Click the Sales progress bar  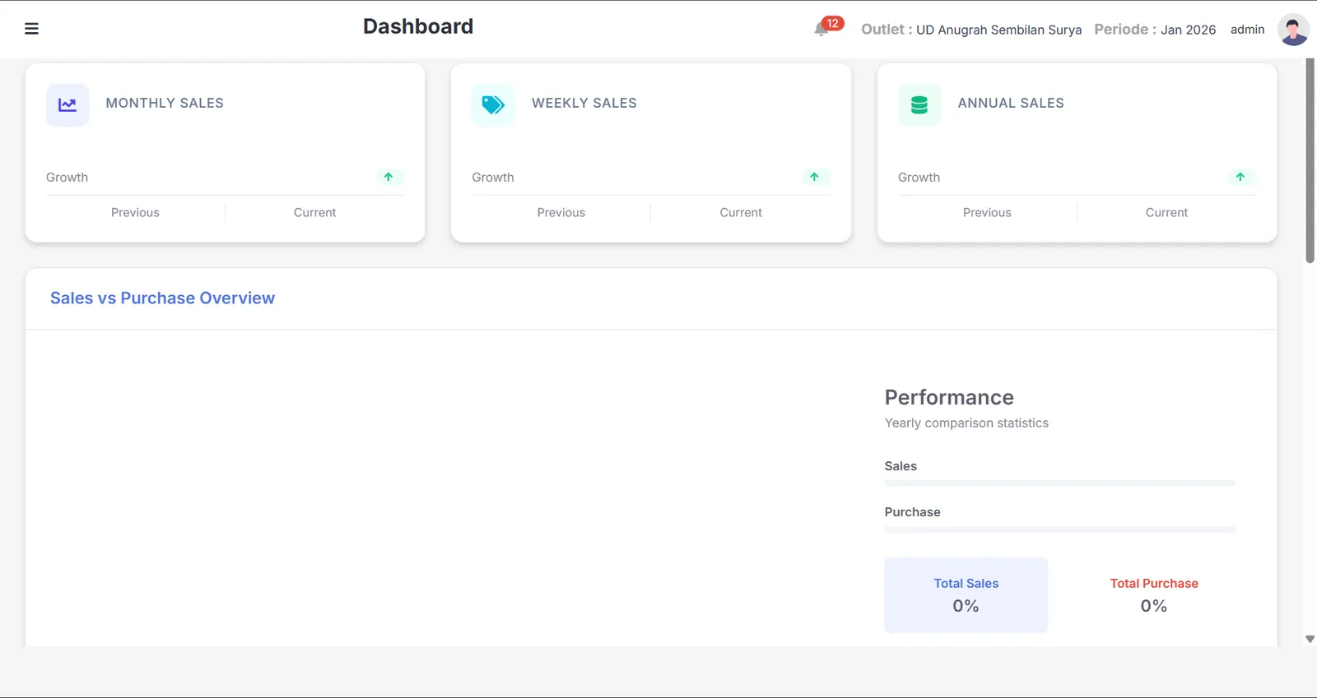[x=1059, y=483]
